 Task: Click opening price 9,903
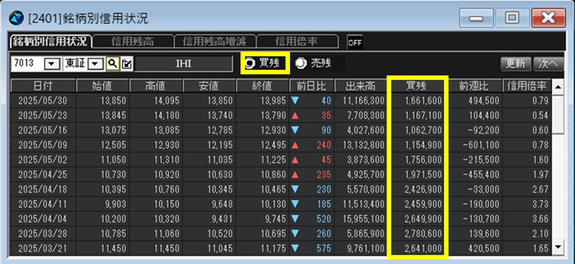click(116, 203)
